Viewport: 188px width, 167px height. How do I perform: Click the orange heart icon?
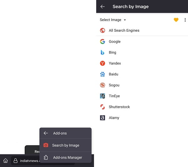pyautogui.click(x=176, y=20)
